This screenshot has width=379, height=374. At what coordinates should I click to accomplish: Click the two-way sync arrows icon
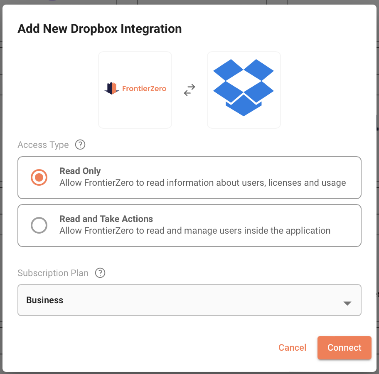click(x=189, y=90)
